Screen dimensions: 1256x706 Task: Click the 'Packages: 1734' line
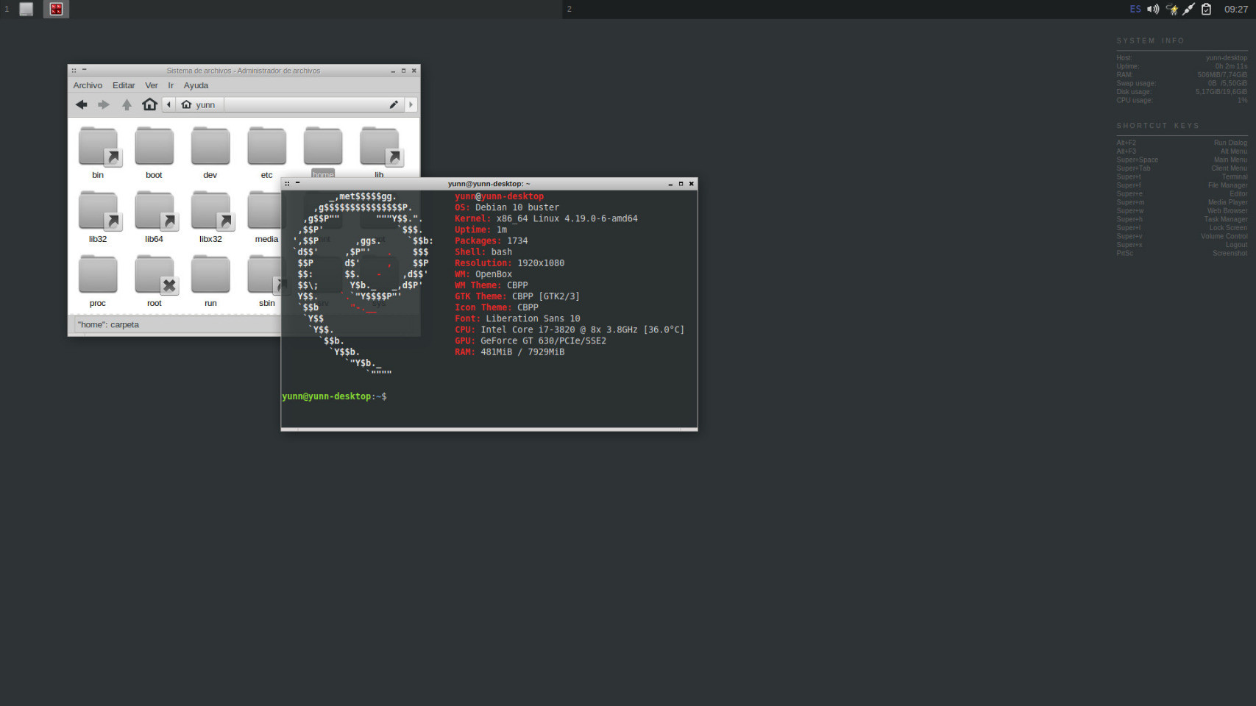click(491, 240)
